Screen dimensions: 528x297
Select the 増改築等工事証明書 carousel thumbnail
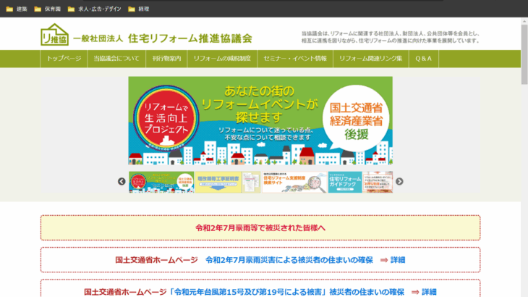[x=217, y=182]
